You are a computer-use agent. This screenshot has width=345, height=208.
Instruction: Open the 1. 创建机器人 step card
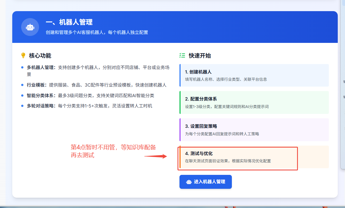(254, 75)
